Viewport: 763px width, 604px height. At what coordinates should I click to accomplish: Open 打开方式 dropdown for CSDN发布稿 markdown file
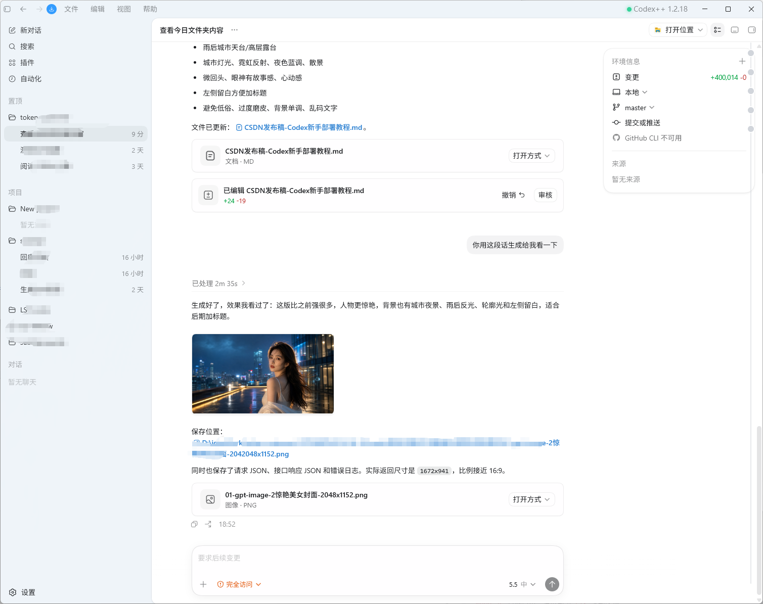tap(531, 156)
